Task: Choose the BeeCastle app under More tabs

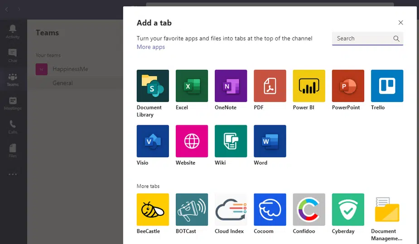Action: pyautogui.click(x=153, y=210)
